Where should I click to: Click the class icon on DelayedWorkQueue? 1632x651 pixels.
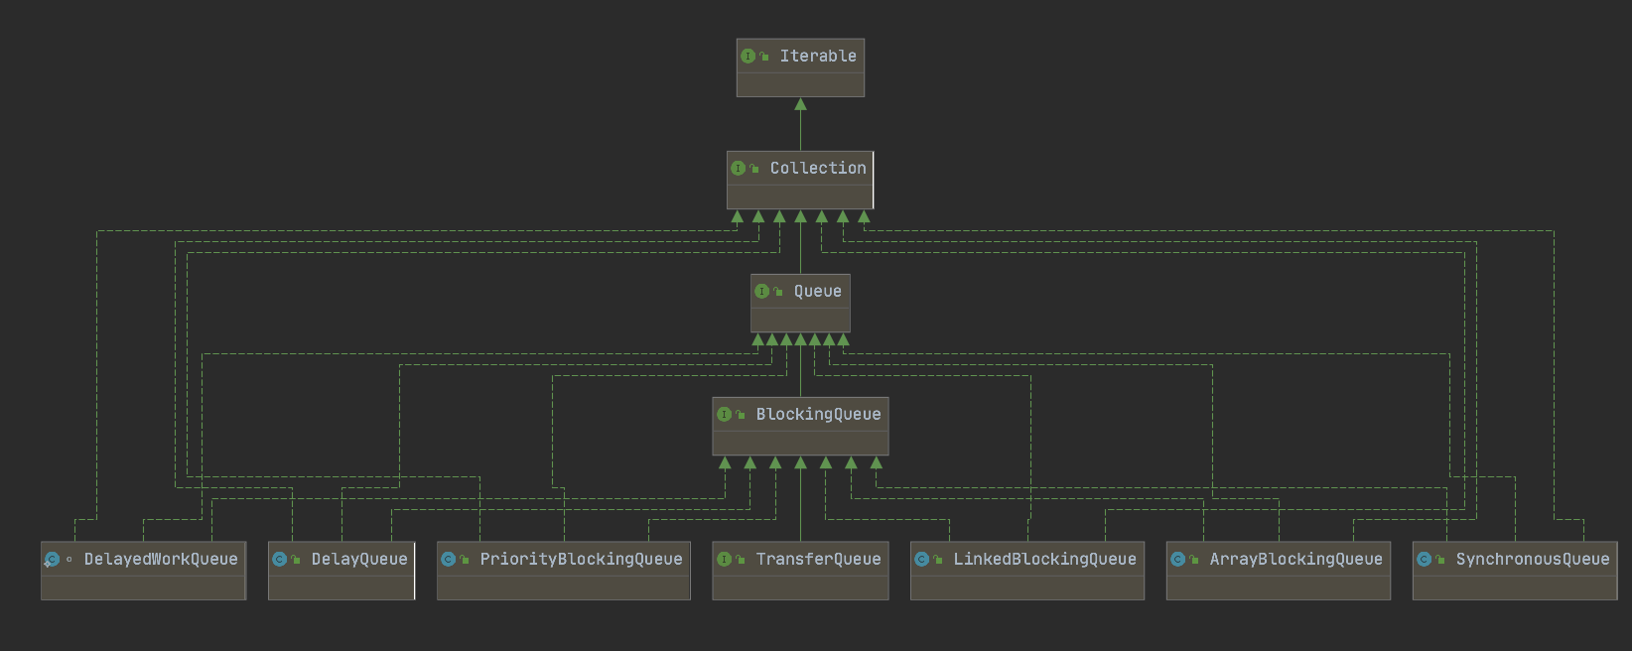[53, 560]
